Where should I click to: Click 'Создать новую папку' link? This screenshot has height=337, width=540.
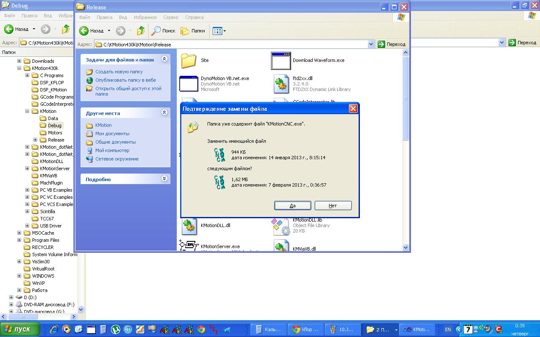(119, 72)
